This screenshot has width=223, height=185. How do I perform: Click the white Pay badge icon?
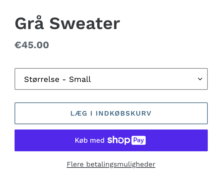[x=139, y=140]
